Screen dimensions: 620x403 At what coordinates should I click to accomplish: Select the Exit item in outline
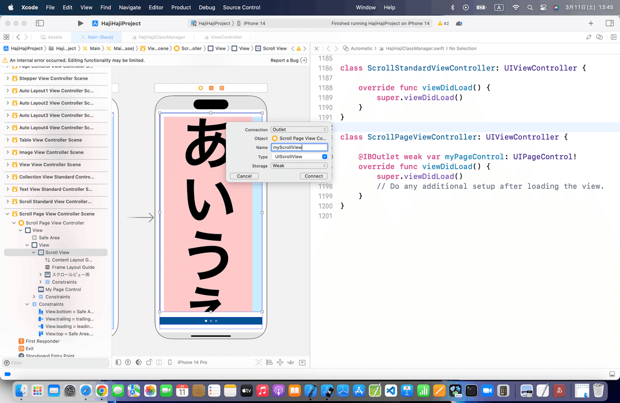click(x=26, y=349)
